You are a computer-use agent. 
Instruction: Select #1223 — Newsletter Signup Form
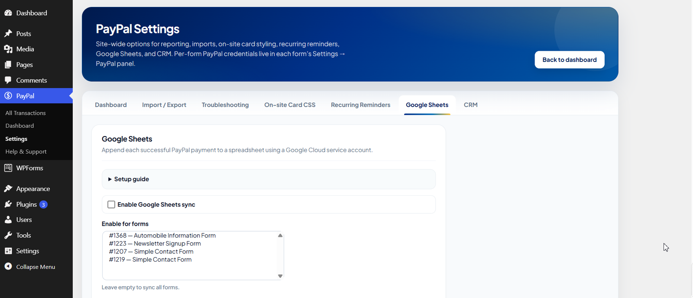pos(155,243)
